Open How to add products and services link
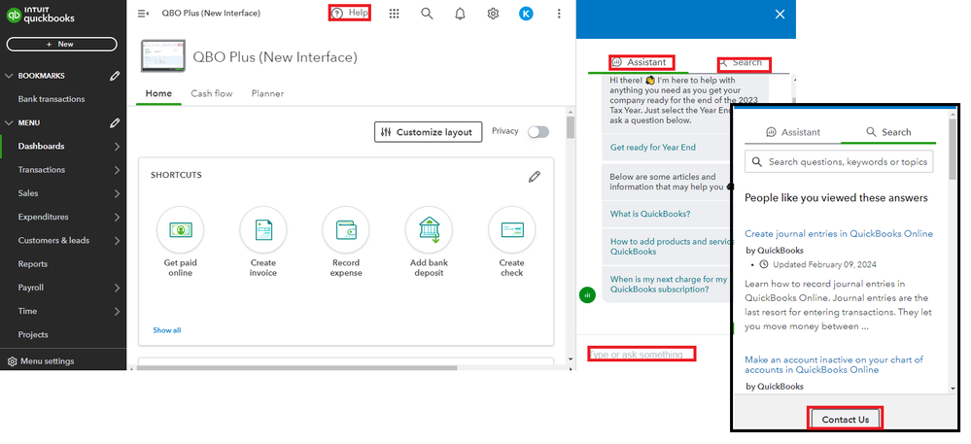The height and width of the screenshot is (444, 971). tap(669, 247)
